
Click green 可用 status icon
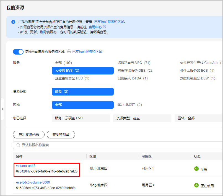click(196, 169)
